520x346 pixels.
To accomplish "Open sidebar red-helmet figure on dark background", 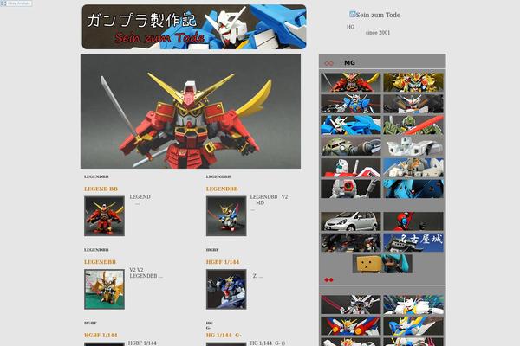I will pyautogui.click(x=413, y=221).
